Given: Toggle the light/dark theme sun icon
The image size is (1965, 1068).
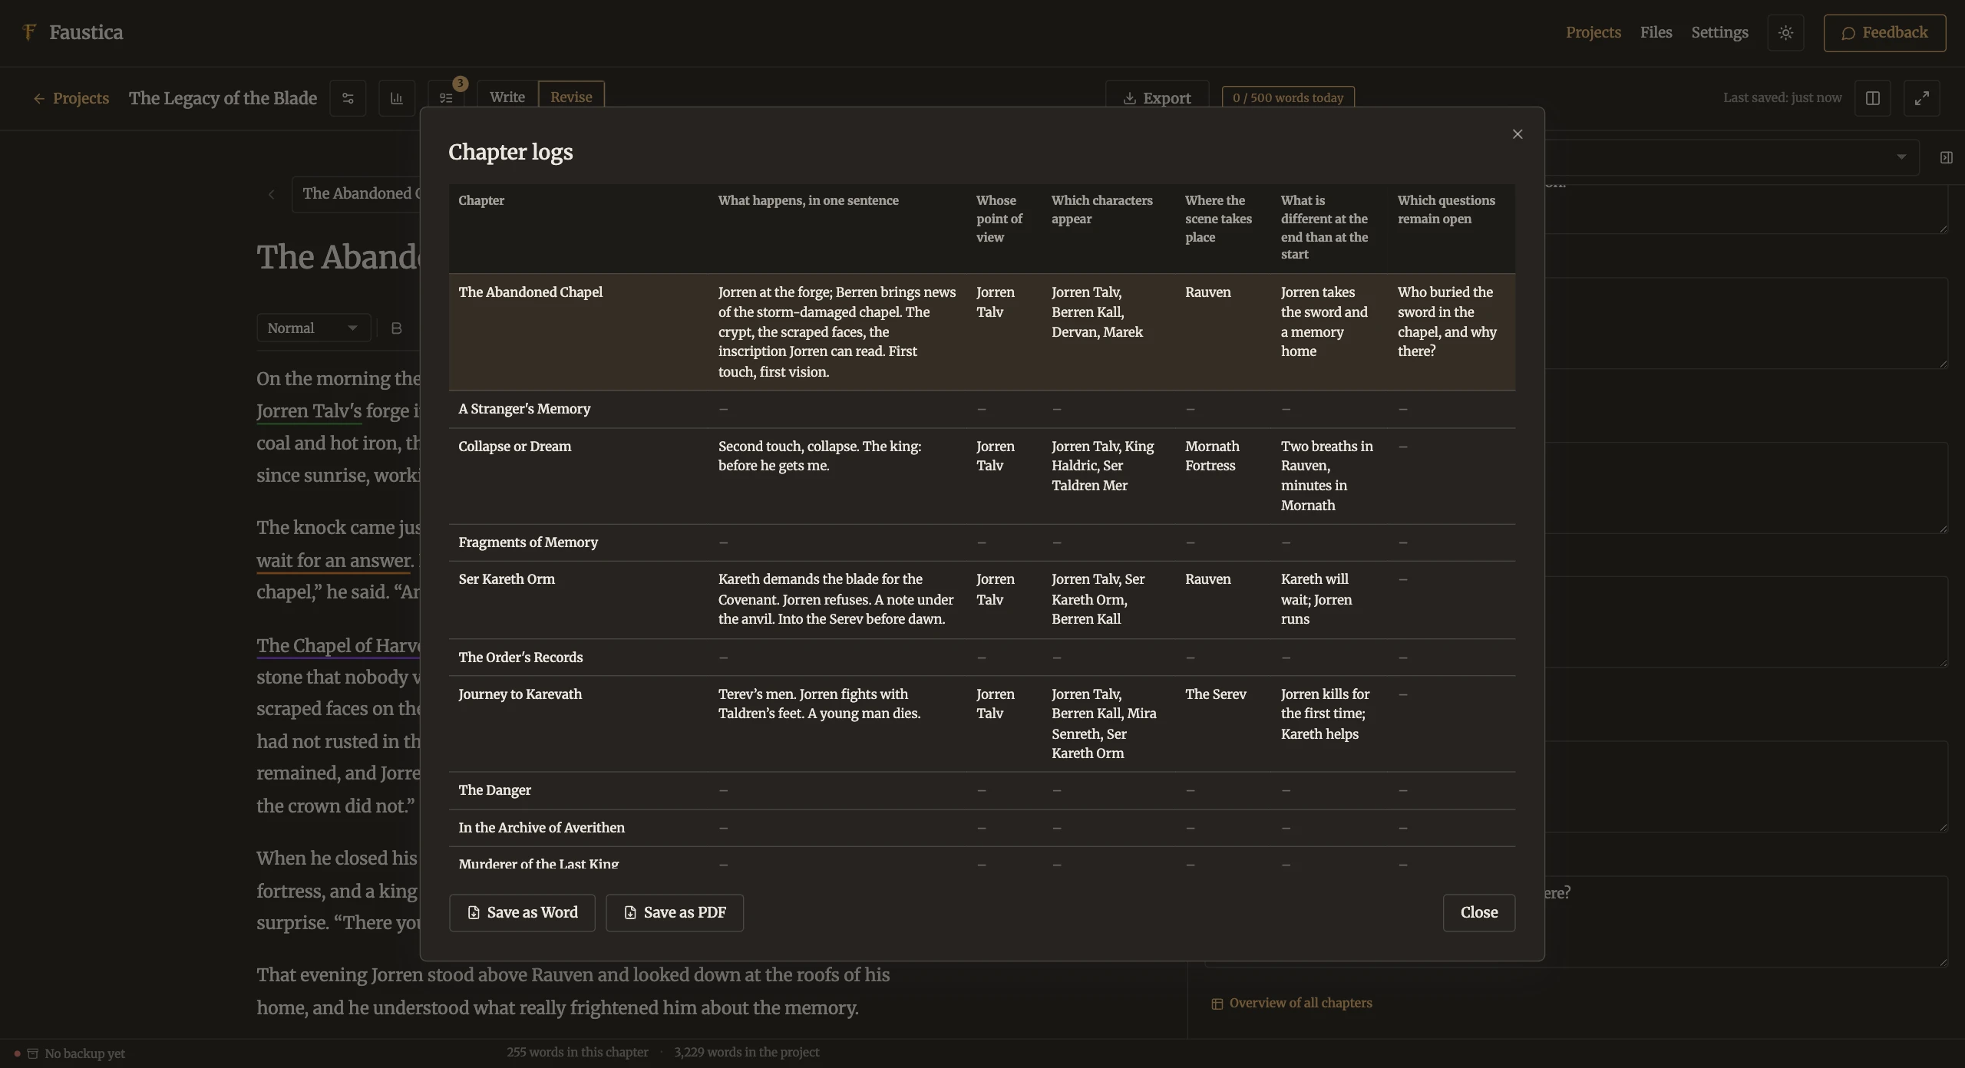Looking at the screenshot, I should coord(1785,33).
